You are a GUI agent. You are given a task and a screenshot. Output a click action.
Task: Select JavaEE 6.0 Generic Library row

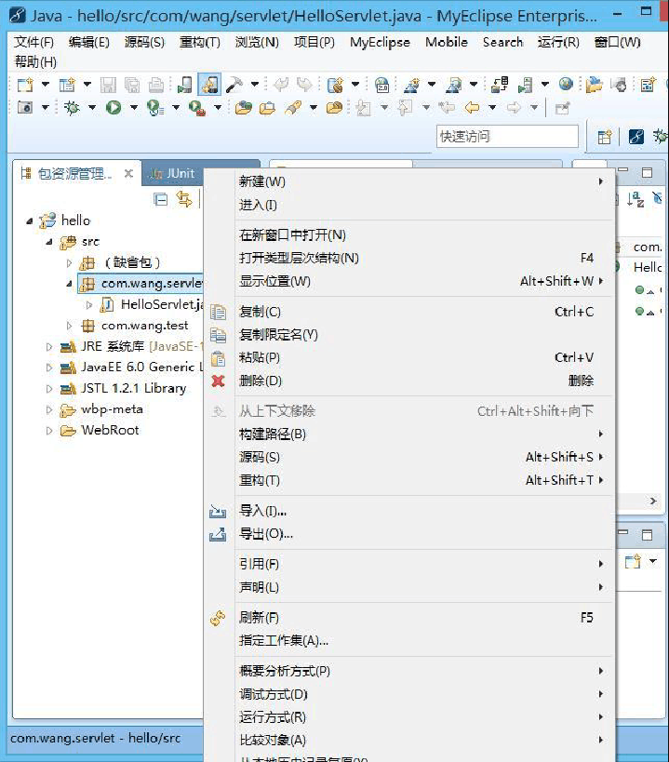[x=130, y=368]
